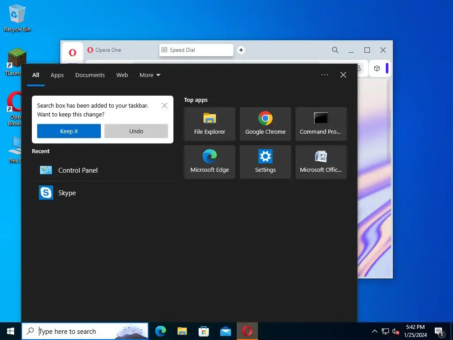This screenshot has width=453, height=340.
Task: Click Opera icon on the taskbar
Action: [247, 331]
